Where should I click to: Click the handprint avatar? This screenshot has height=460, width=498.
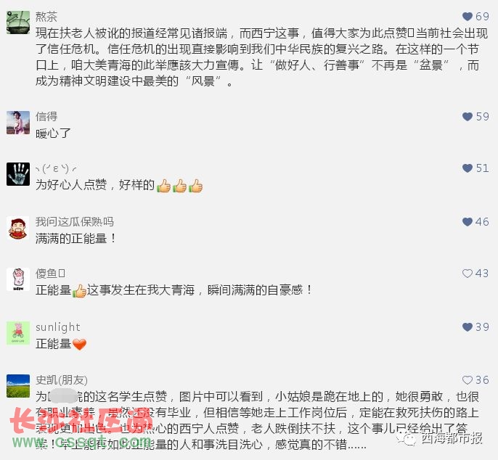tap(18, 174)
